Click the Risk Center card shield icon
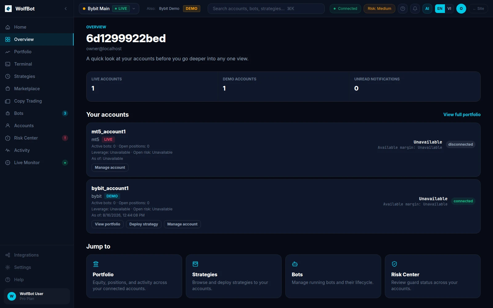This screenshot has height=308, width=493. point(394,264)
